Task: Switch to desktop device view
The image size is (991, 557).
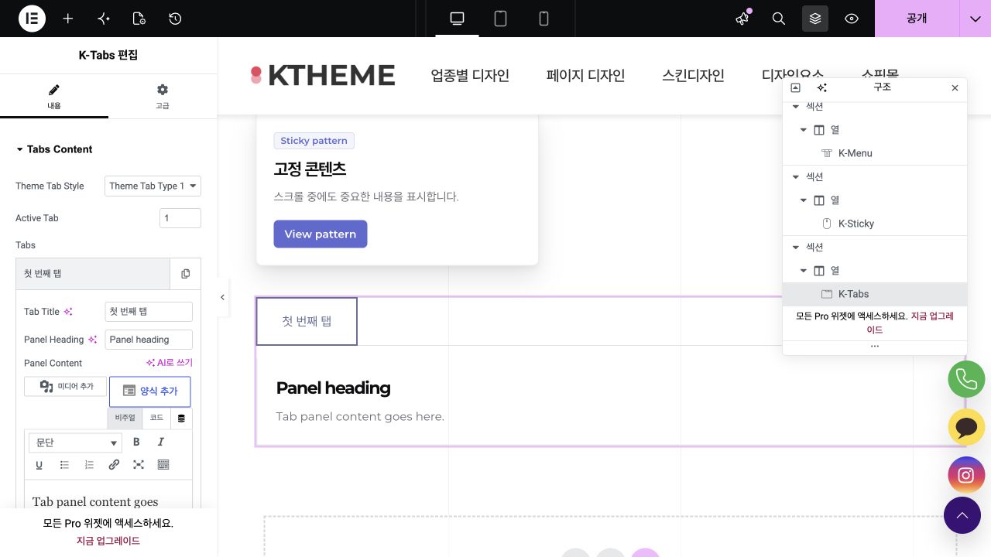Action: pyautogui.click(x=457, y=19)
